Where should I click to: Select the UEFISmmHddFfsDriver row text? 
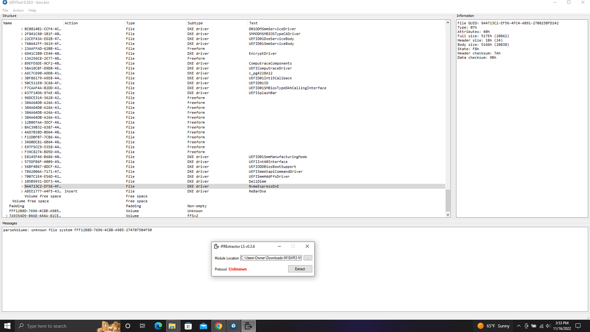tap(269, 177)
